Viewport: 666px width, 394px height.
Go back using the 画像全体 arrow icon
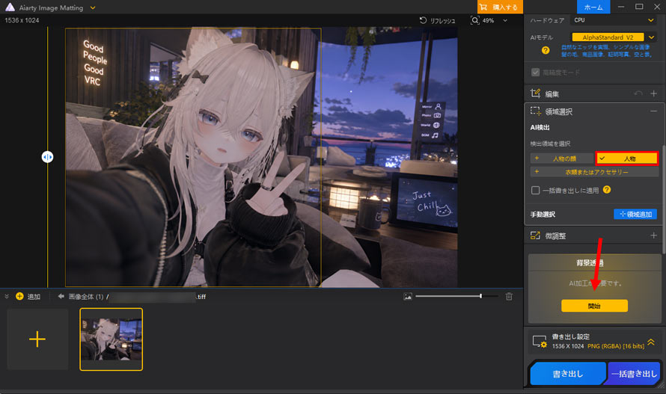pyautogui.click(x=61, y=296)
